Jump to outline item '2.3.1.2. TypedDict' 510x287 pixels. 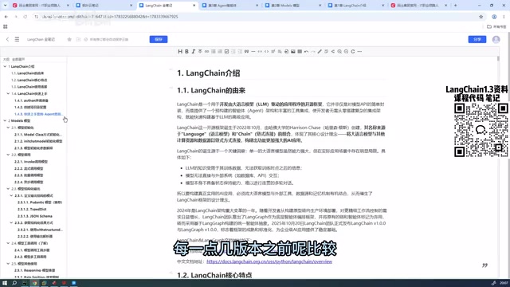coord(32,209)
